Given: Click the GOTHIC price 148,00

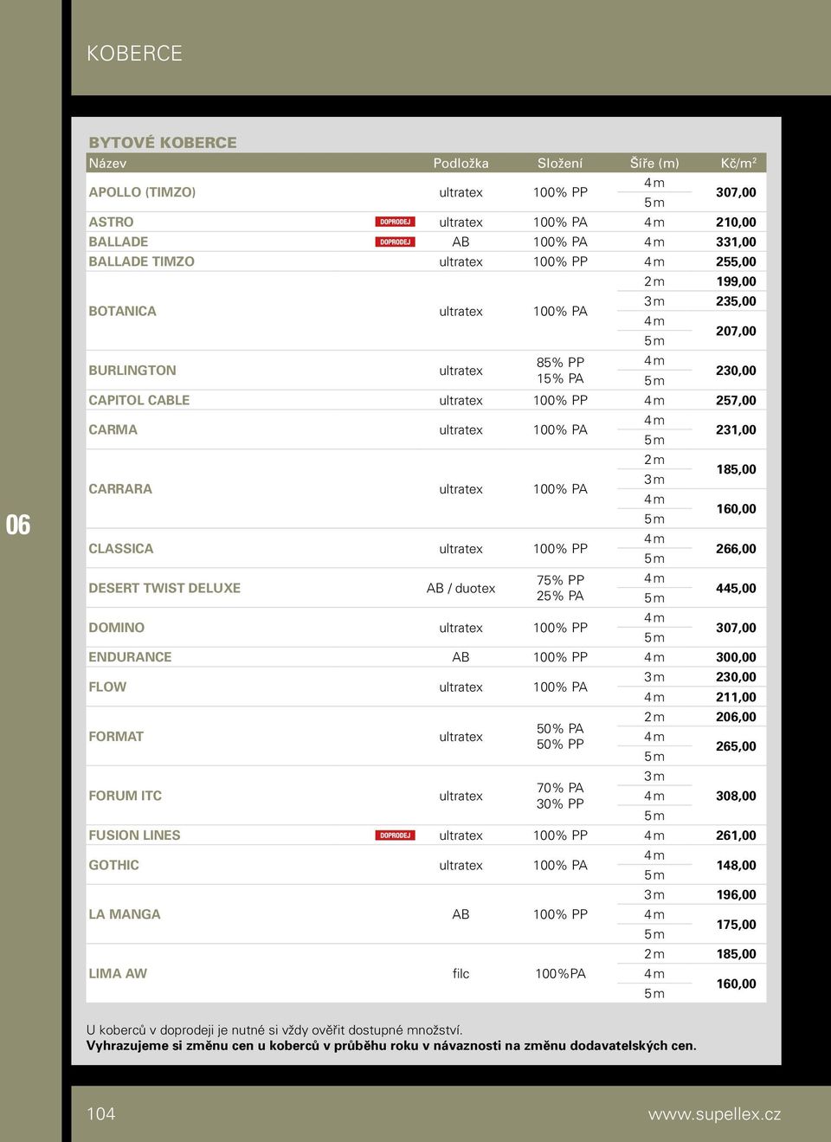Looking at the screenshot, I should pyautogui.click(x=736, y=865).
